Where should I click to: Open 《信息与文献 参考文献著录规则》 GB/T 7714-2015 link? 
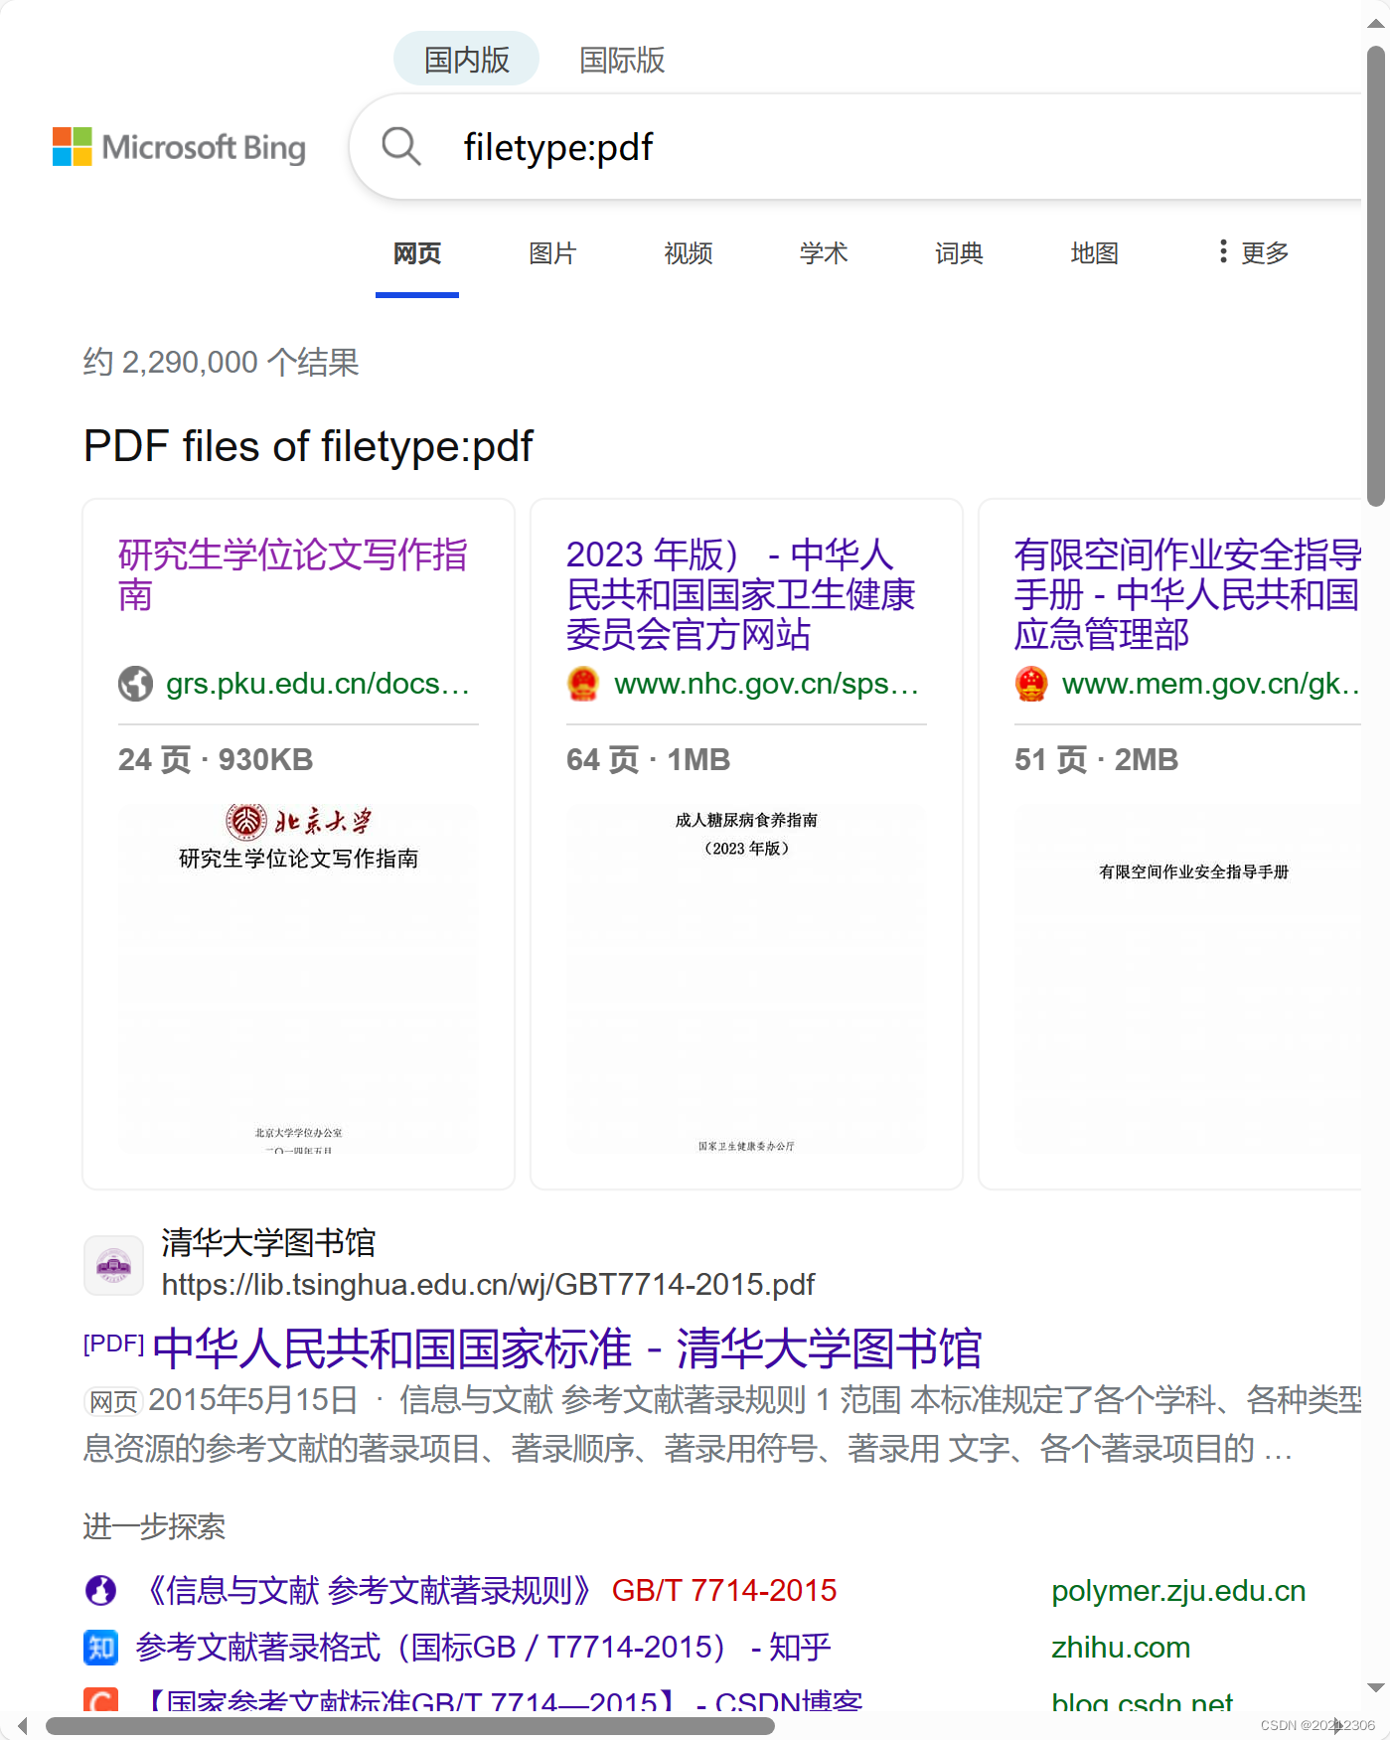pos(487,1591)
